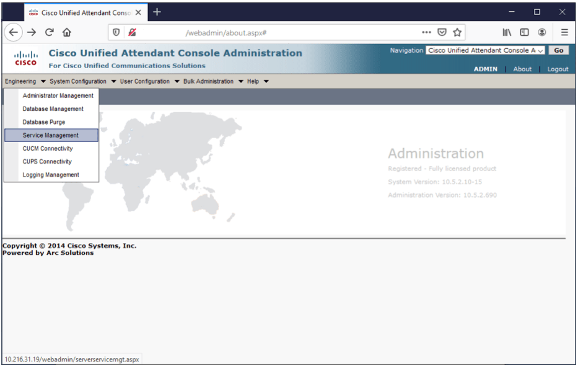Viewport: 578px width, 370px height.
Task: Save page to Pocket
Action: [442, 32]
